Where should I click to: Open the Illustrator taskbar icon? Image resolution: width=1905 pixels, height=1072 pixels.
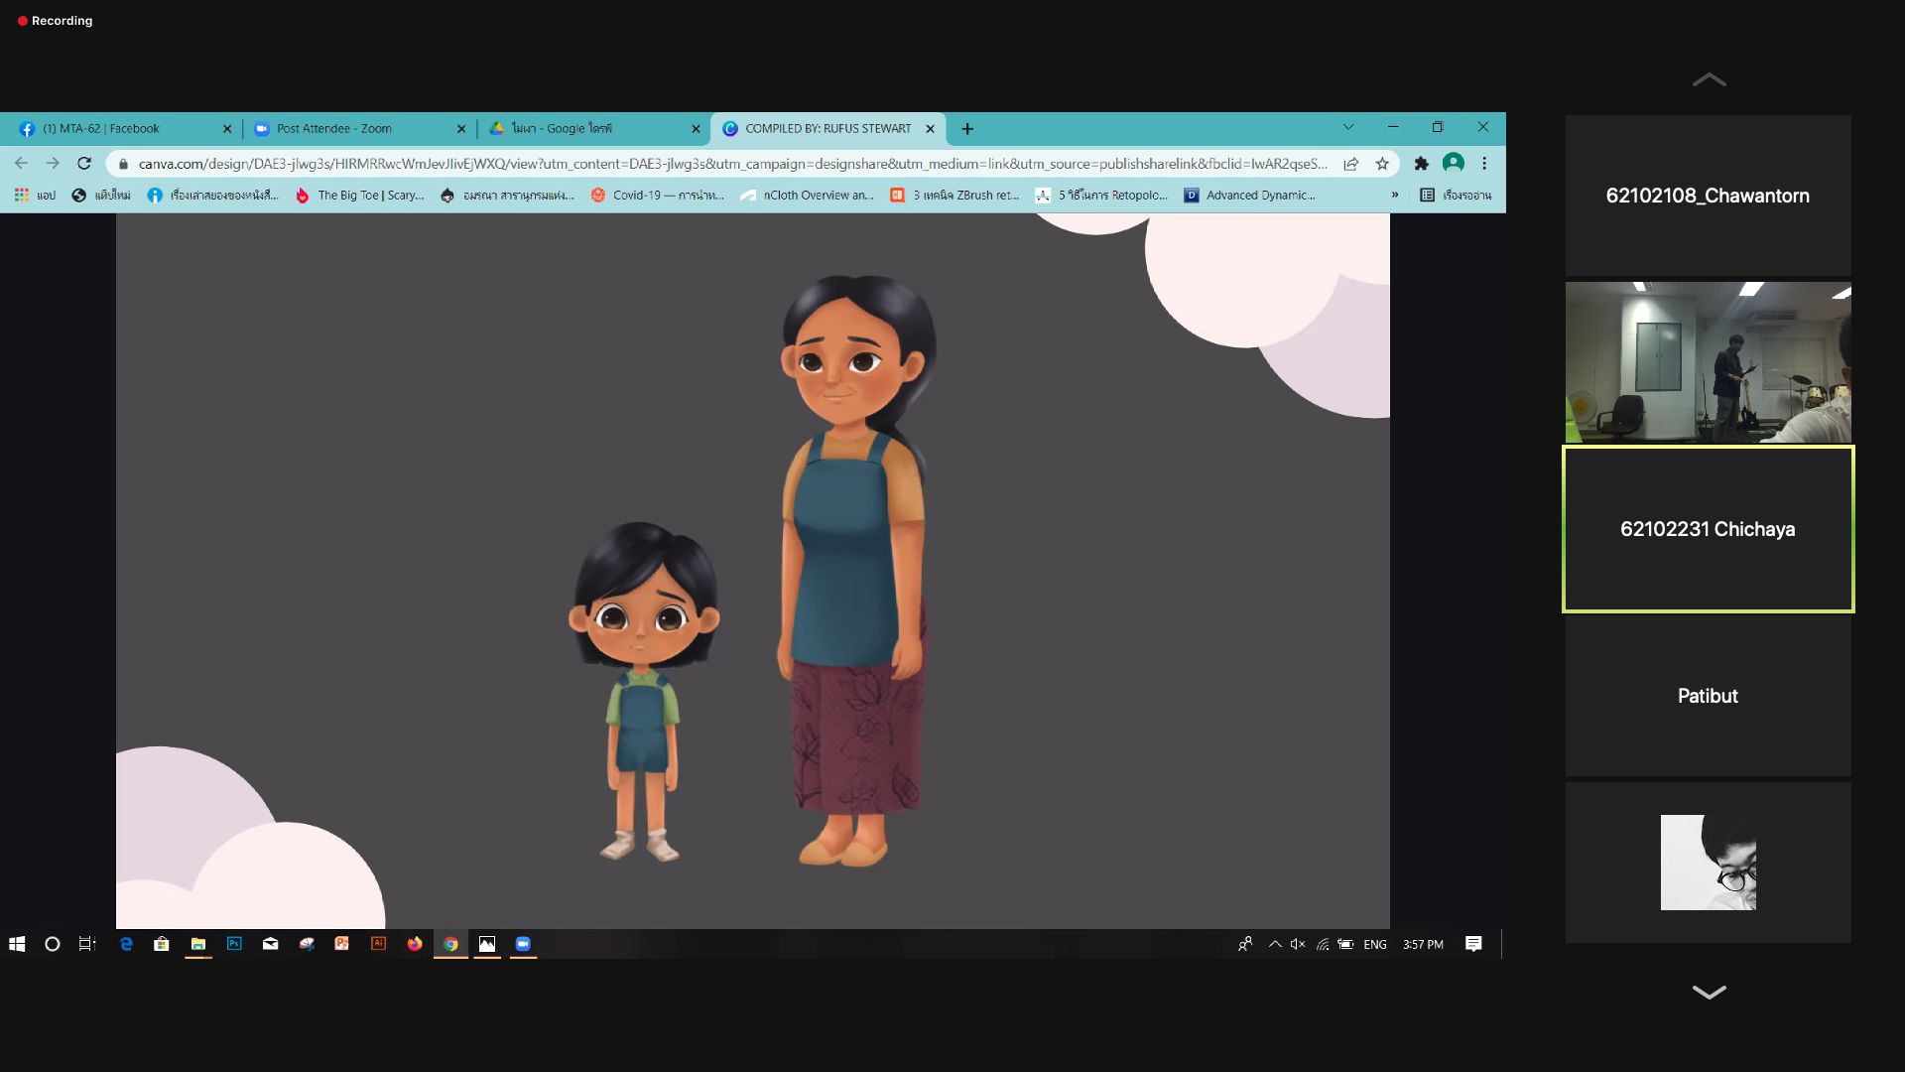coord(378,944)
